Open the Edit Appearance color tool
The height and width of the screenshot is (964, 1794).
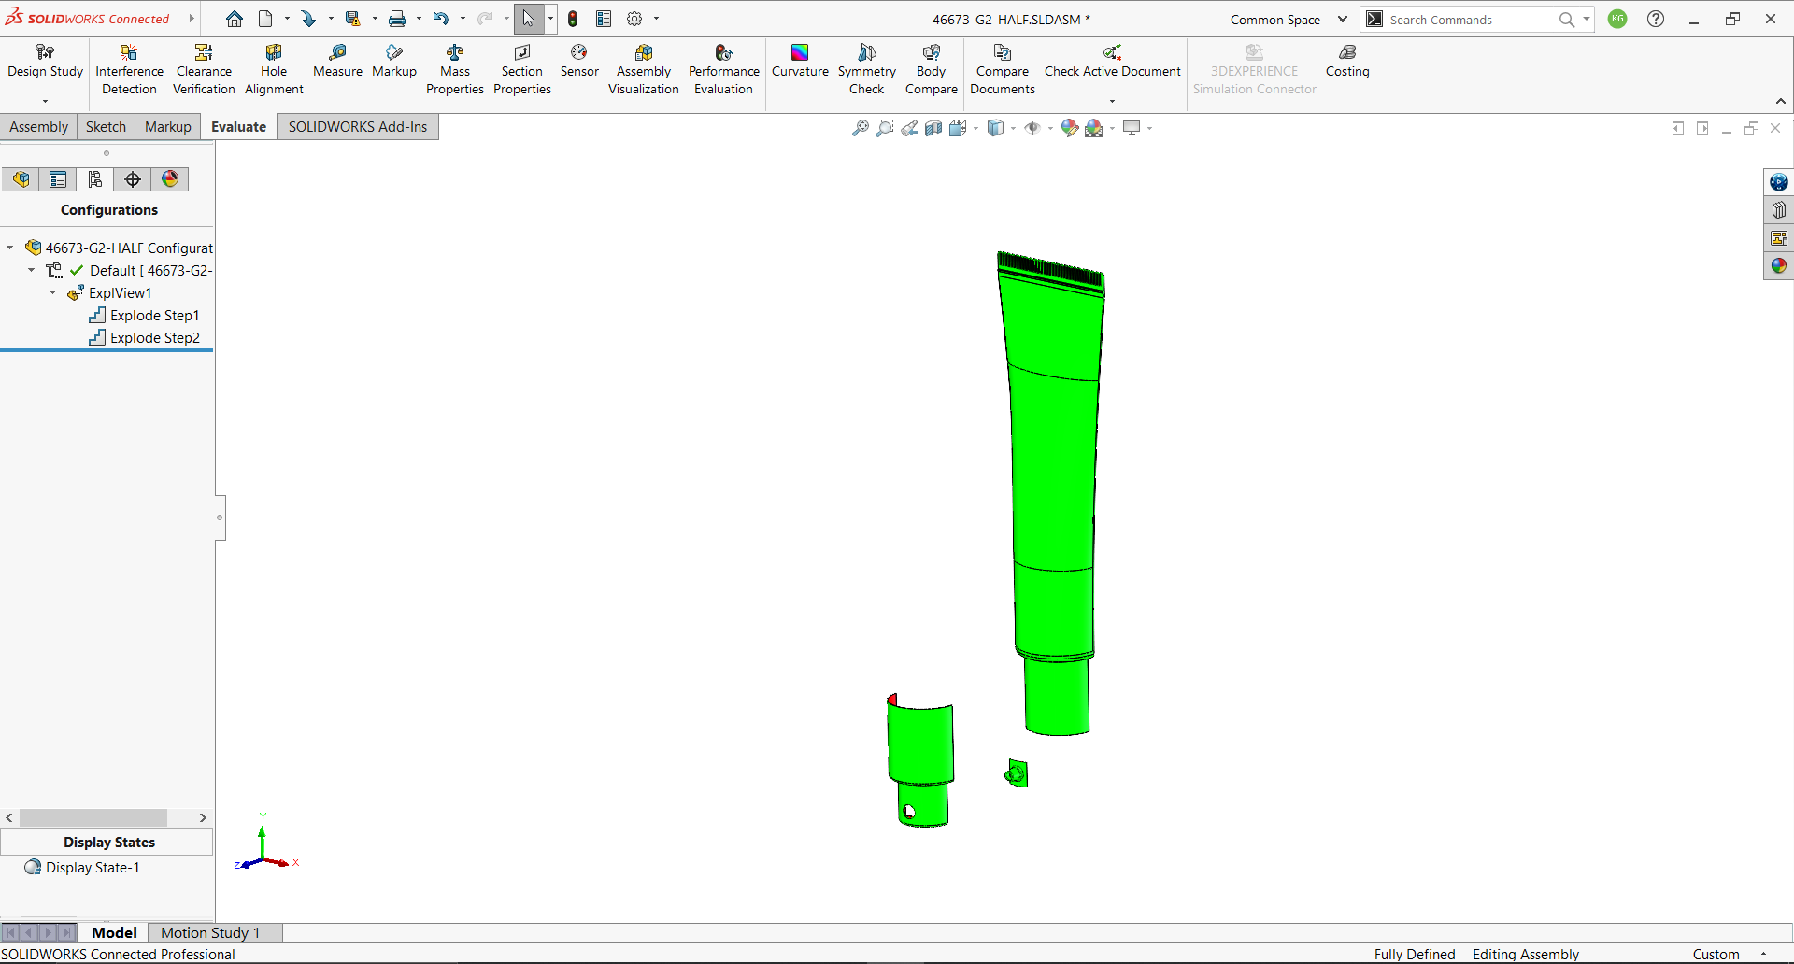1070,128
